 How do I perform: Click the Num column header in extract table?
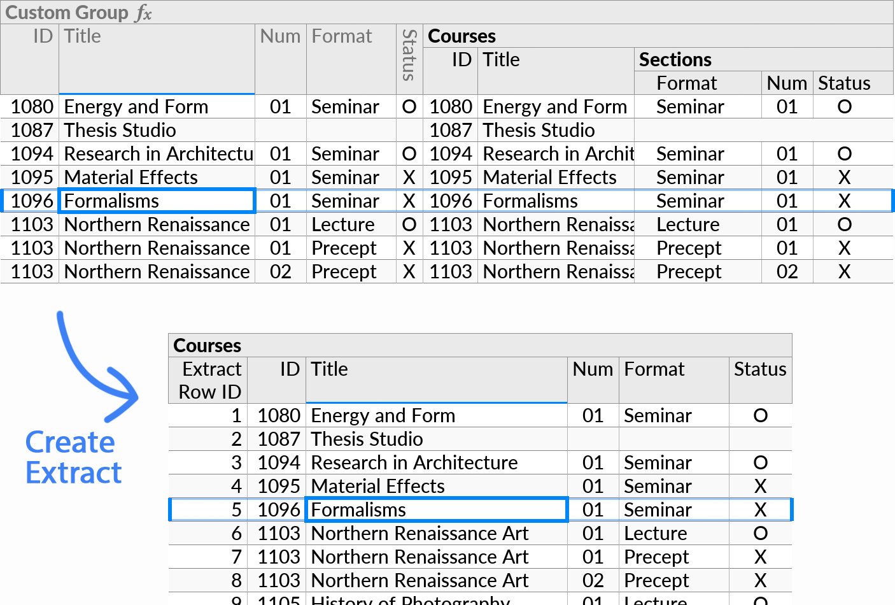593,369
